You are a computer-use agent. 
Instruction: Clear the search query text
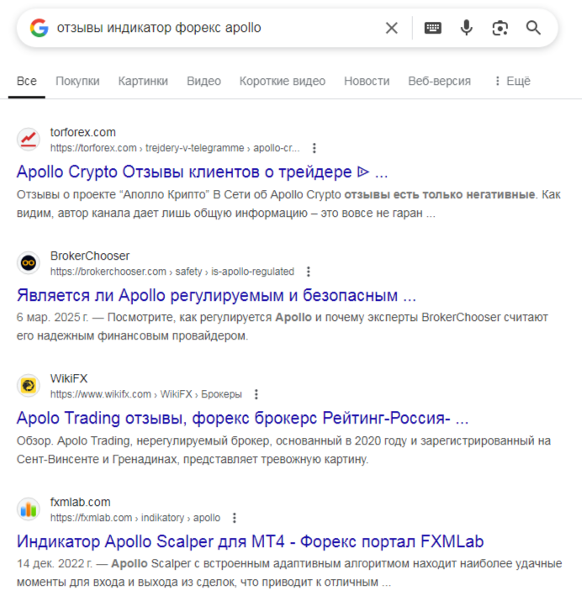point(391,28)
